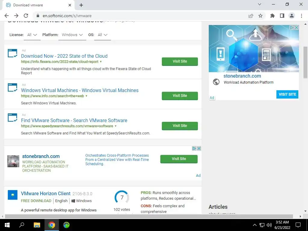308x231 pixels.
Task: Open the volume tray icon
Action: (269, 225)
